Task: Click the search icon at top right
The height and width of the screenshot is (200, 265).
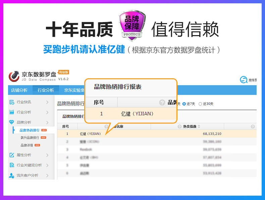Action: tap(244, 80)
